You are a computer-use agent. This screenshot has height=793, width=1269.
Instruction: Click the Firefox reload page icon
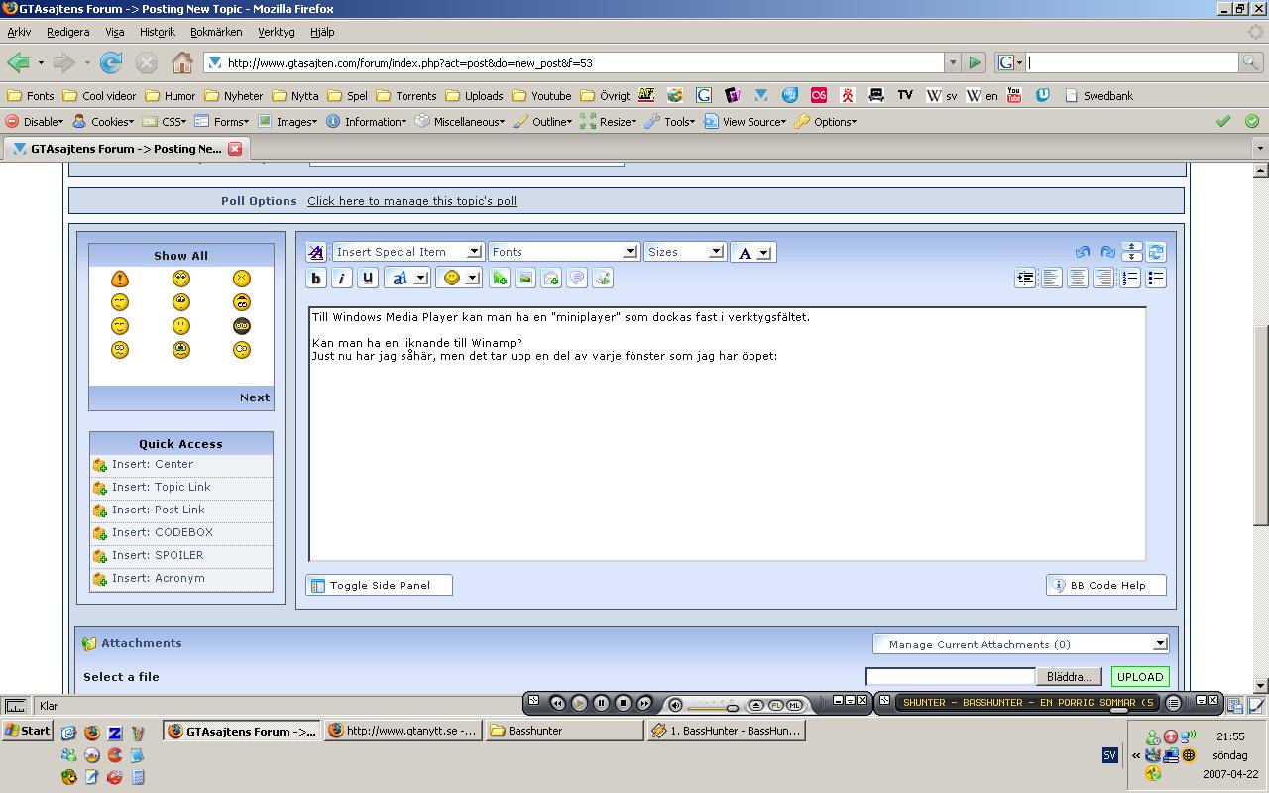[x=111, y=62]
